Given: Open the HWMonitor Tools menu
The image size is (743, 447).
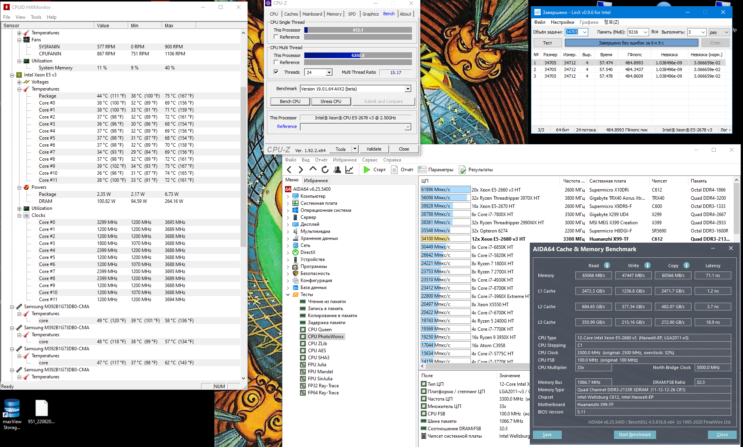Looking at the screenshot, I should coord(36,17).
